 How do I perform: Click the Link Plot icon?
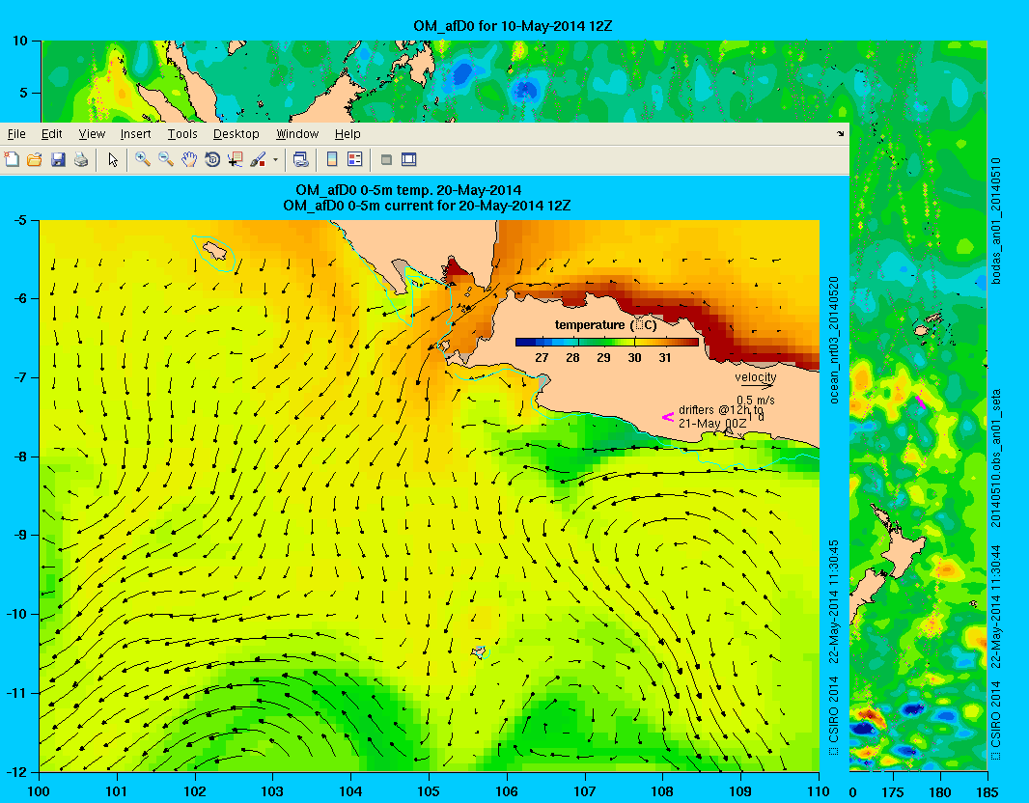(x=300, y=159)
